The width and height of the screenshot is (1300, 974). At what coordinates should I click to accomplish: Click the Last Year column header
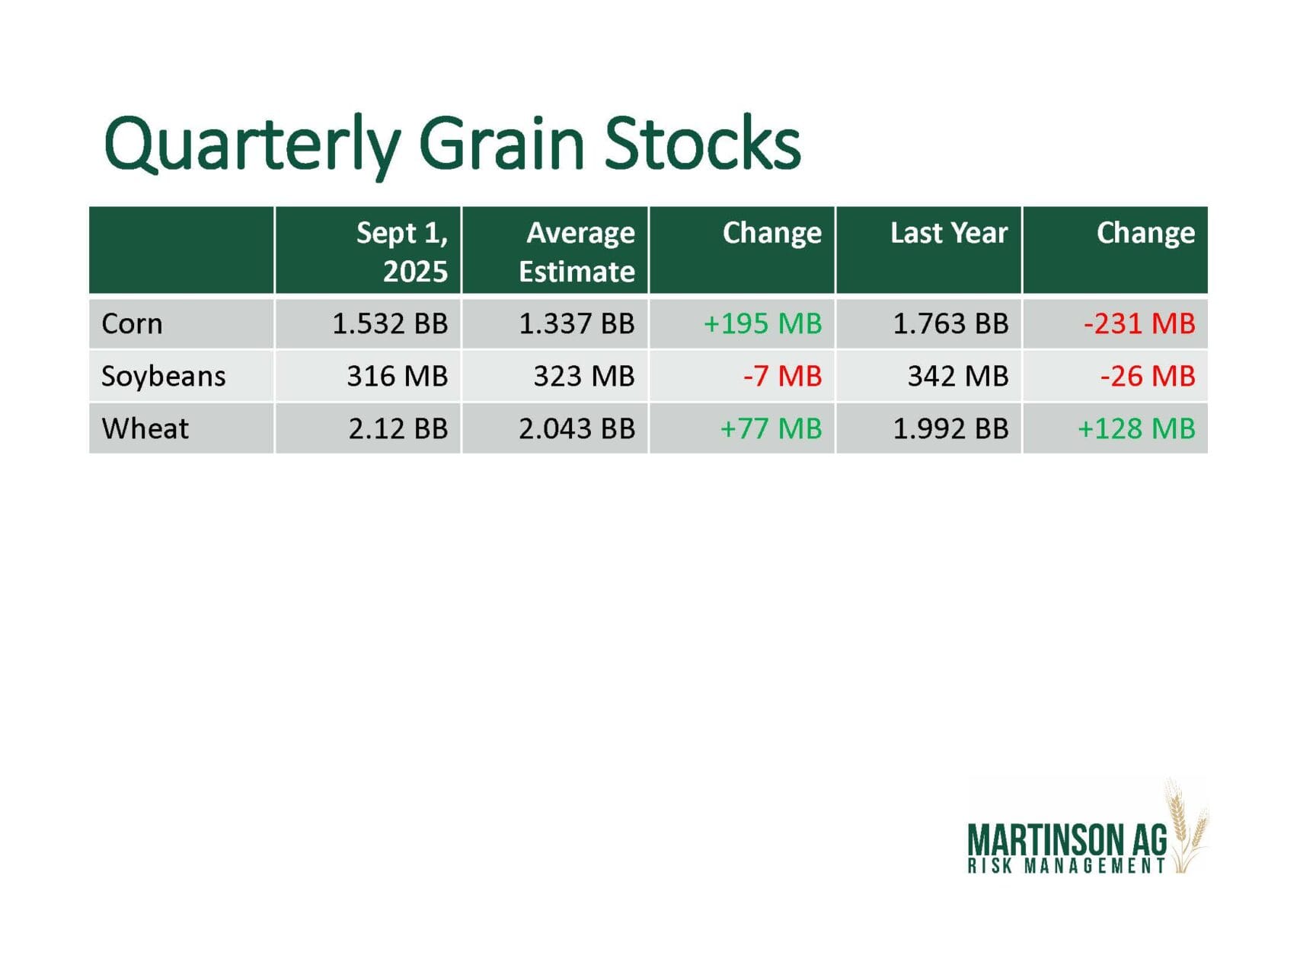[948, 233]
